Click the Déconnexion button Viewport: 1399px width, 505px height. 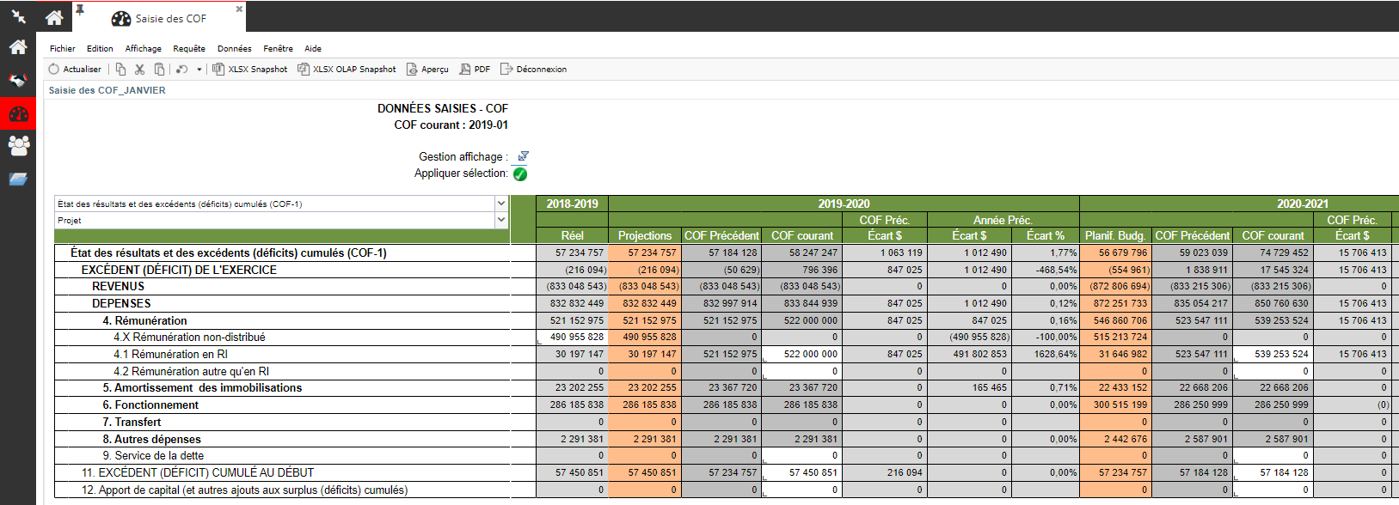pos(533,69)
